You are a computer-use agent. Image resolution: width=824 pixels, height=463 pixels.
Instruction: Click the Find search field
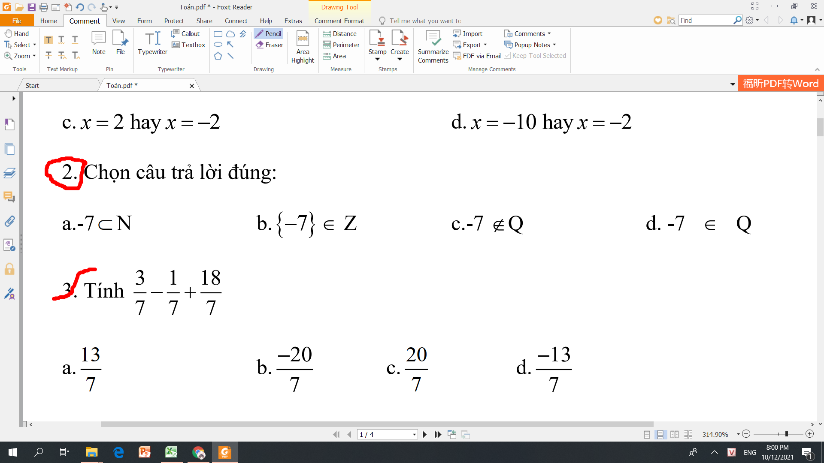coord(706,20)
